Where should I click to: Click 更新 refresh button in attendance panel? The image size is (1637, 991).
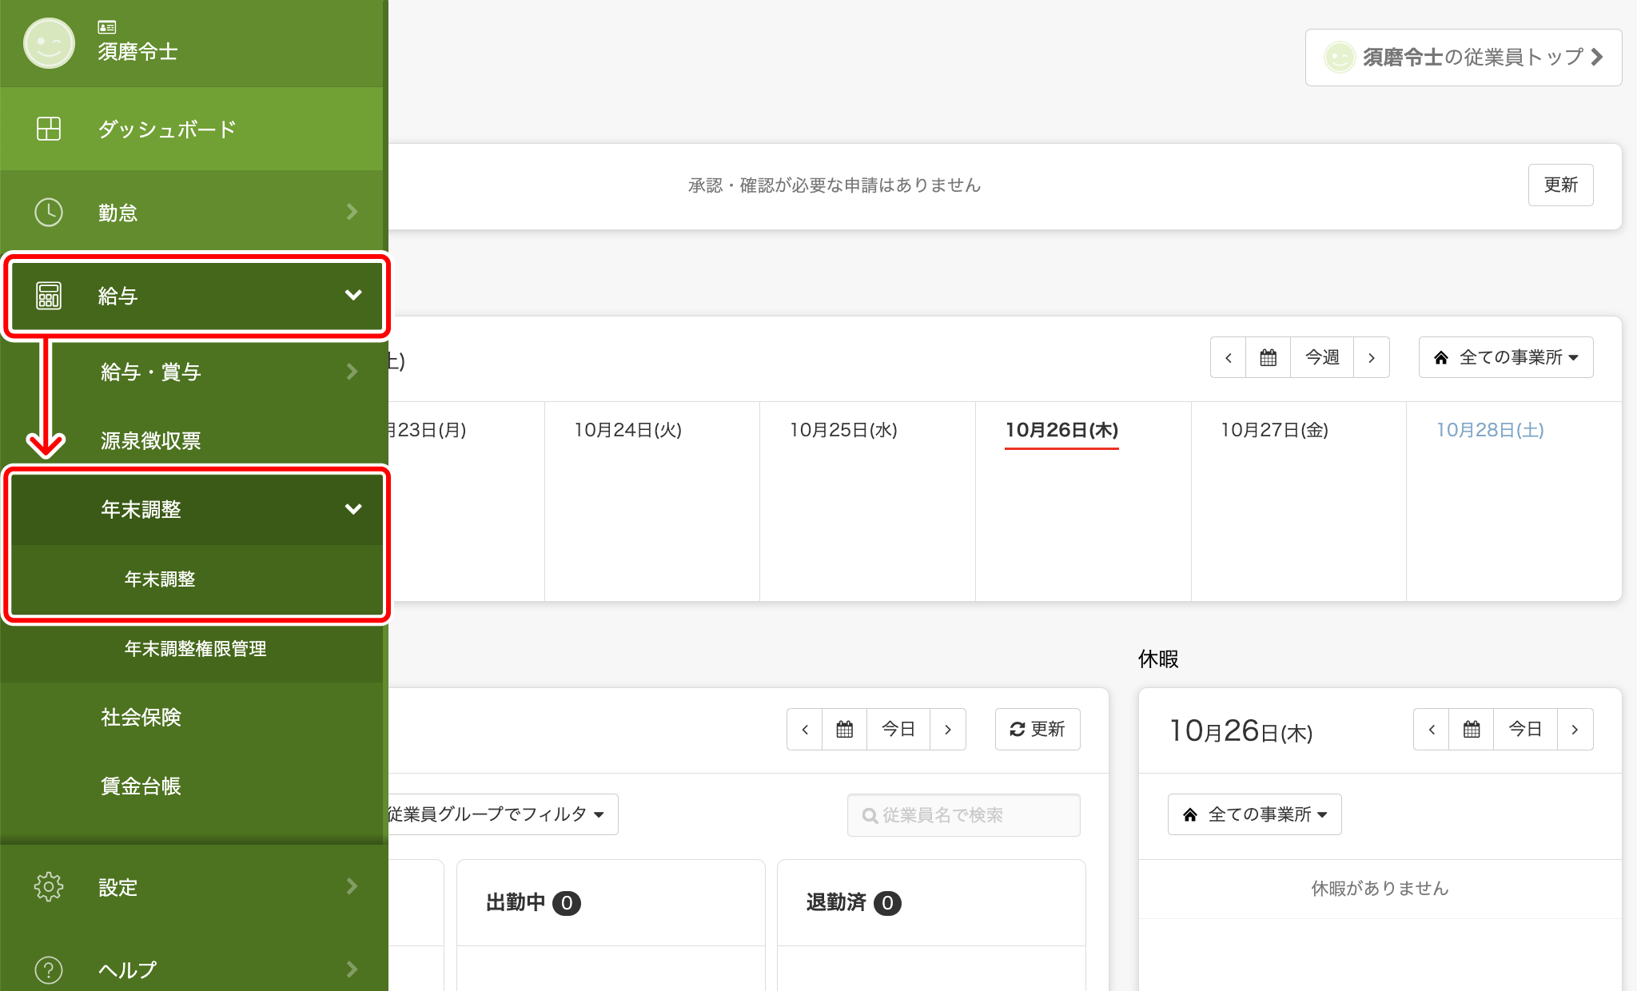[1038, 729]
